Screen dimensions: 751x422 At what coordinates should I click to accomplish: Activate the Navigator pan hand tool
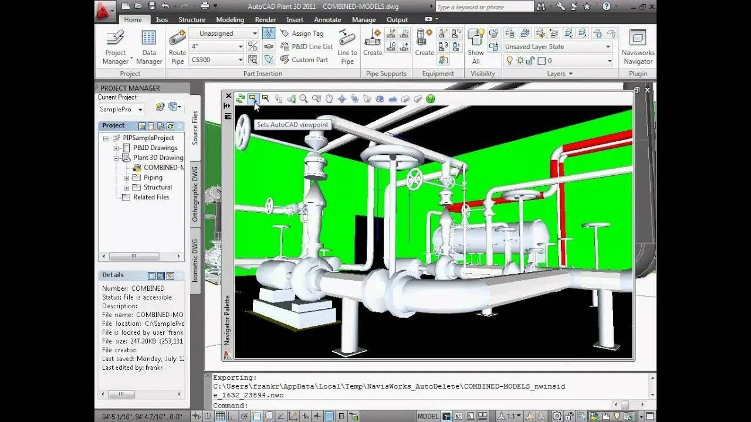pos(329,99)
